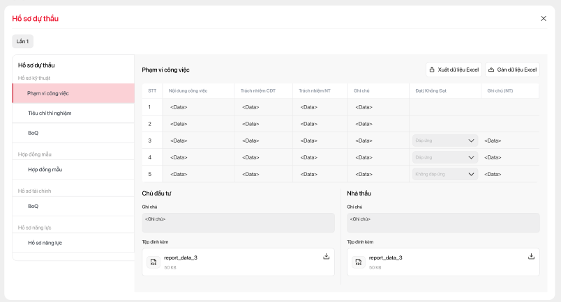This screenshot has width=561, height=302.
Task: Click the XLS file icon under Nhà thầu
Action: tap(359, 262)
